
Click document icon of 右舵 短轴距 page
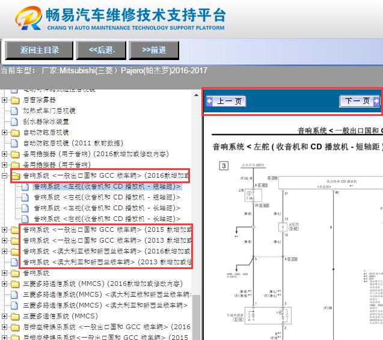25,197
